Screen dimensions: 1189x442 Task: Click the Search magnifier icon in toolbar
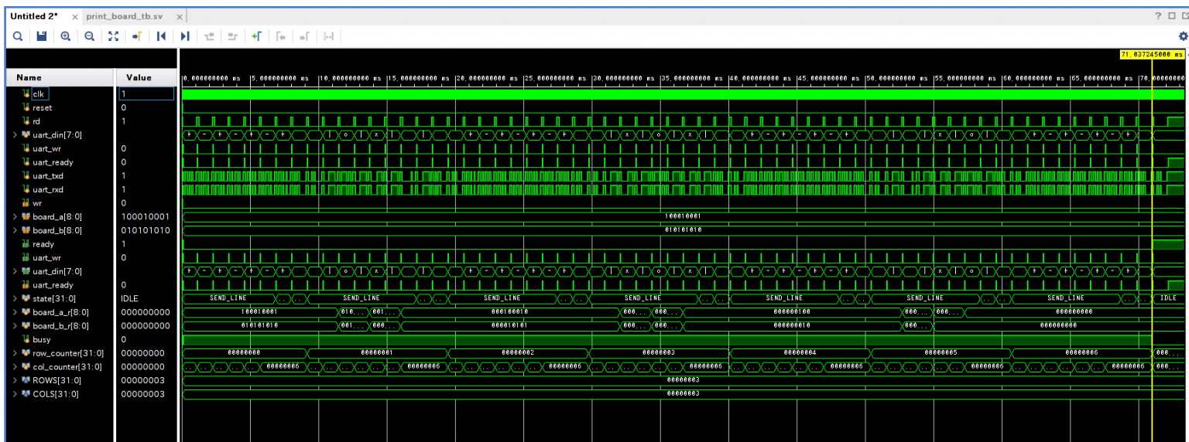click(x=15, y=36)
